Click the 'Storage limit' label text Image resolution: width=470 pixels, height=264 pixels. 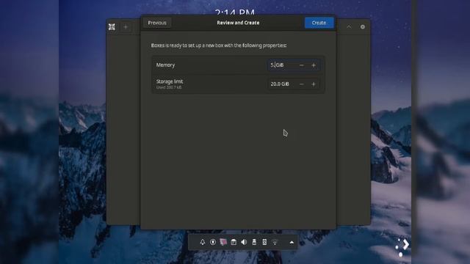(x=170, y=81)
